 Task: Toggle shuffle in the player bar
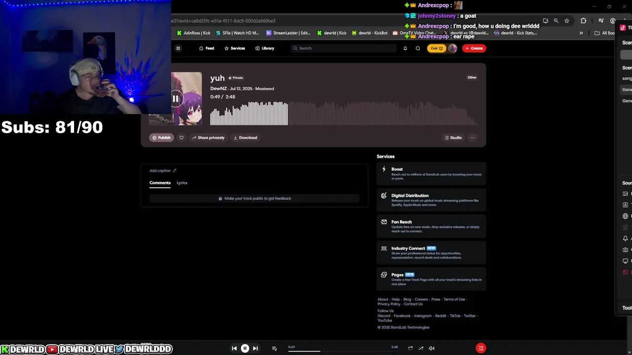point(421,348)
